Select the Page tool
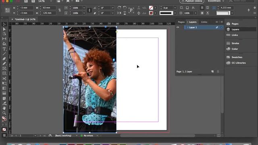Screen dimensions: 258x145 tap(4, 34)
